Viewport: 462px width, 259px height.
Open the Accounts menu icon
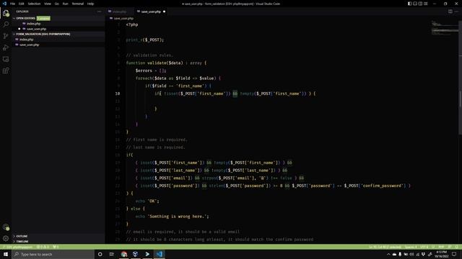[6, 227]
